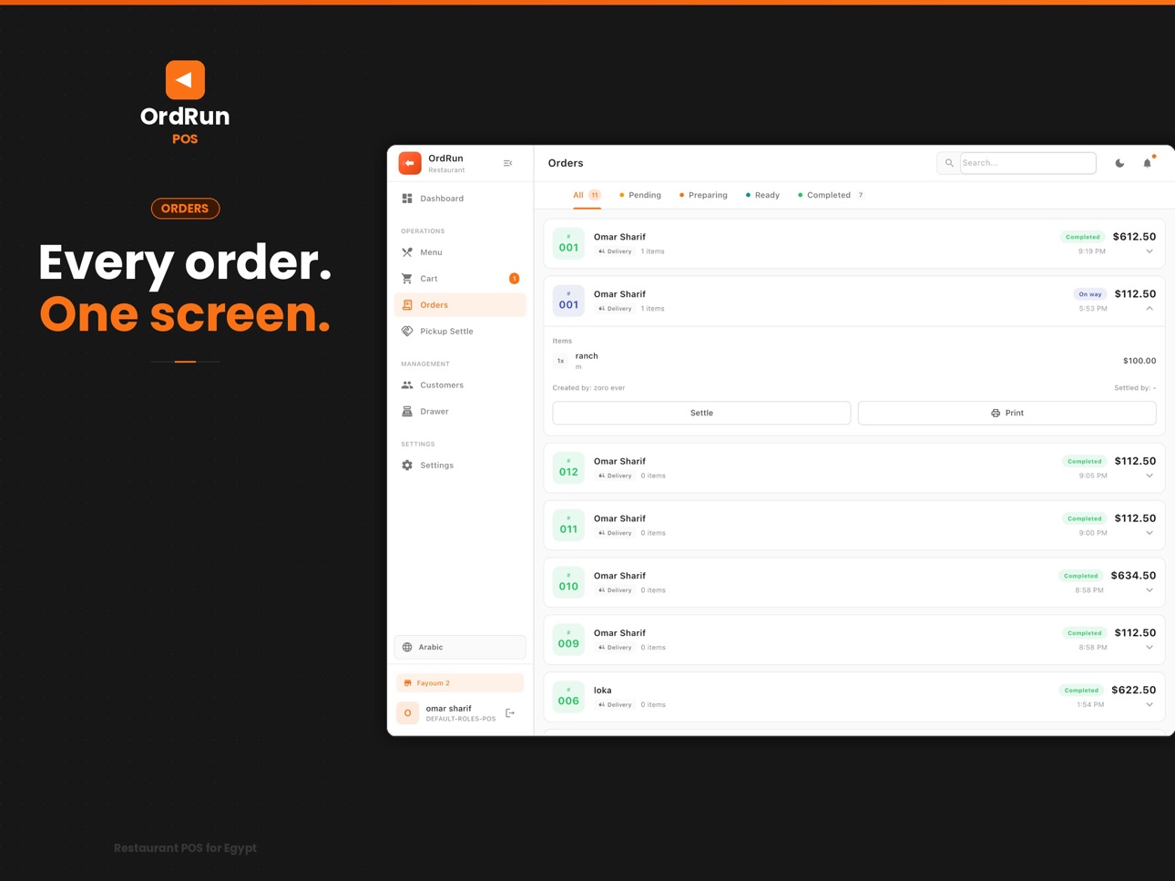Click the green 012 order number badge
This screenshot has height=881, width=1175.
click(x=568, y=468)
